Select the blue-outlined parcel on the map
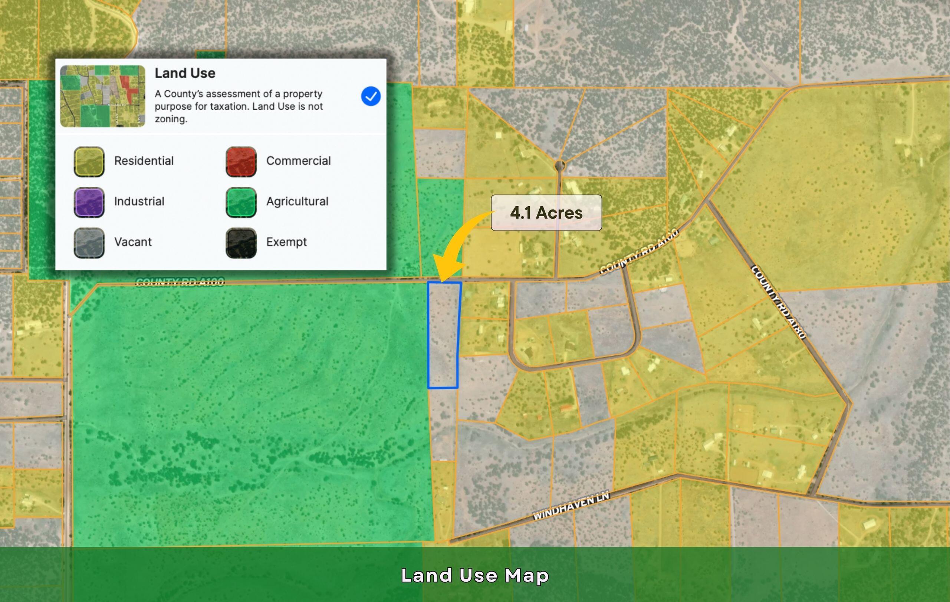Viewport: 950px width, 602px height. (x=444, y=335)
